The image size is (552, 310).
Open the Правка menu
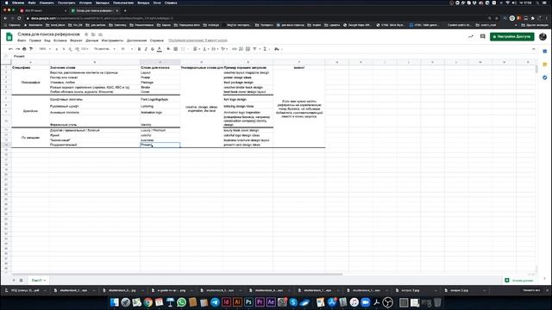34,40
